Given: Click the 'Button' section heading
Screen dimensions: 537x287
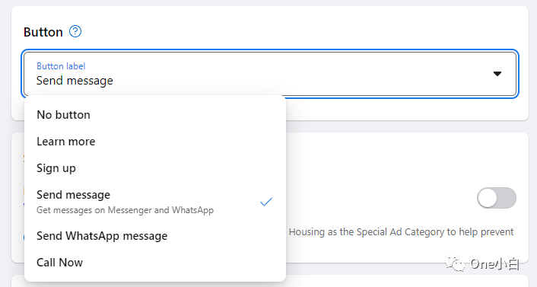Looking at the screenshot, I should point(43,32).
